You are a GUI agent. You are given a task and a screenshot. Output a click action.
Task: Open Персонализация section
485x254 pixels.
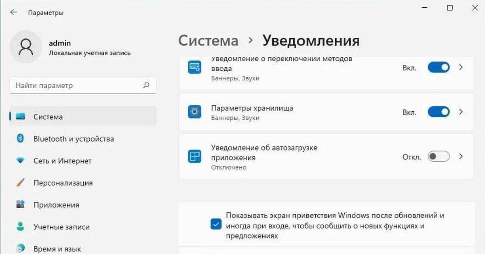pos(83,182)
